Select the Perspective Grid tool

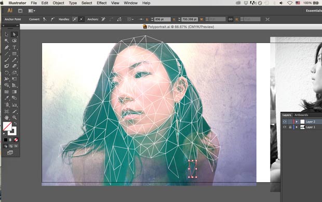click(14, 85)
